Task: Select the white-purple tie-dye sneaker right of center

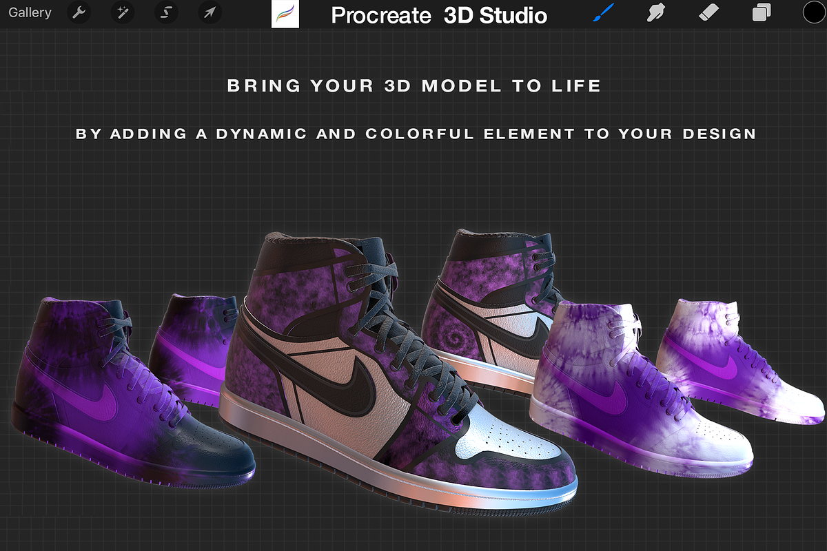Action: pyautogui.click(x=620, y=399)
